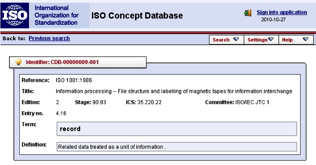
Task: Go back via Previous search link
Action: click(49, 38)
